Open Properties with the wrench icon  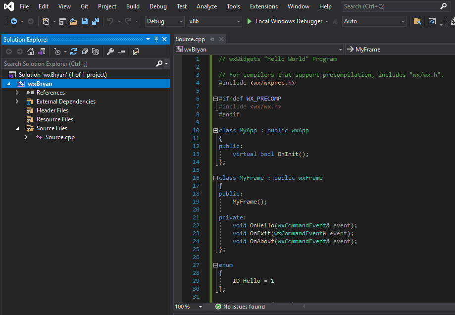(110, 52)
